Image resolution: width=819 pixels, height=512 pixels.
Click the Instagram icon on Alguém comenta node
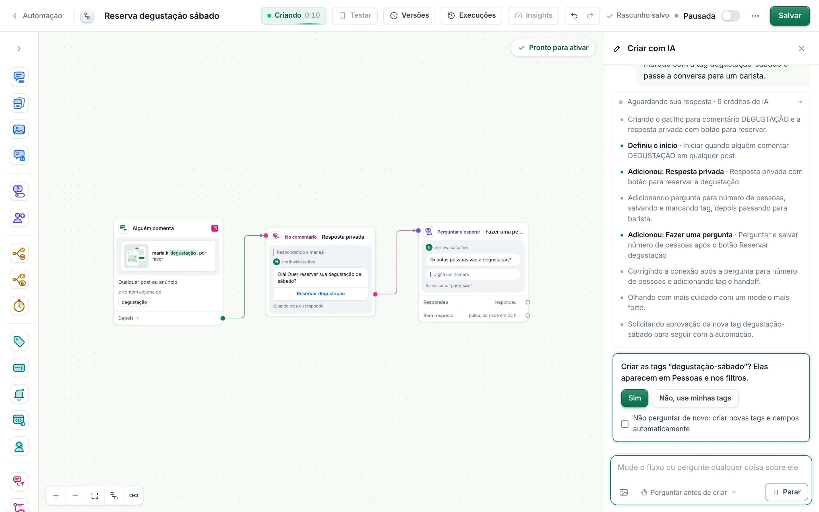coord(215,228)
